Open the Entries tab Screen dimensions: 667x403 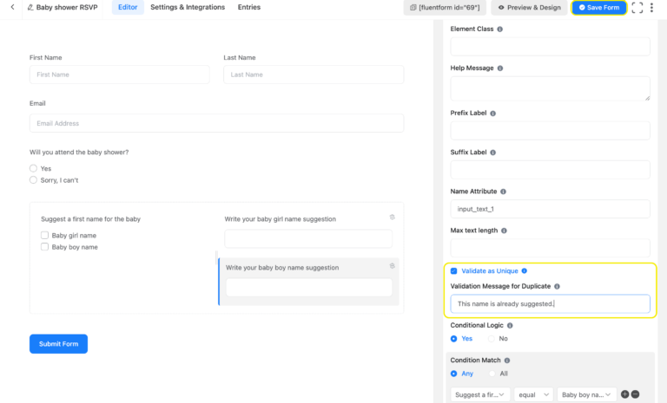coord(248,8)
